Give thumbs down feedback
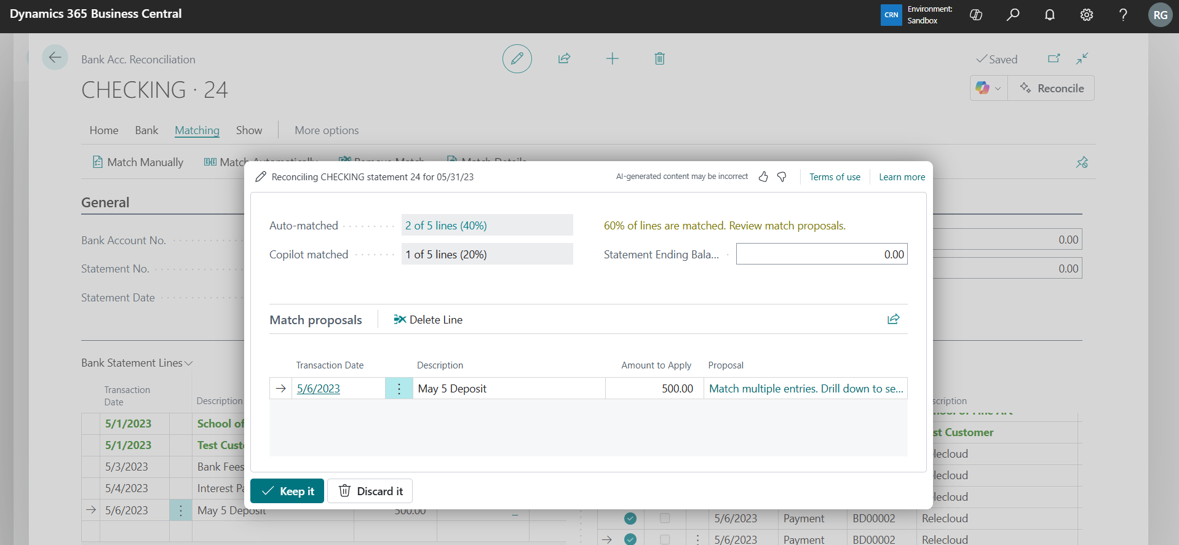Image resolution: width=1179 pixels, height=545 pixels. 782,177
